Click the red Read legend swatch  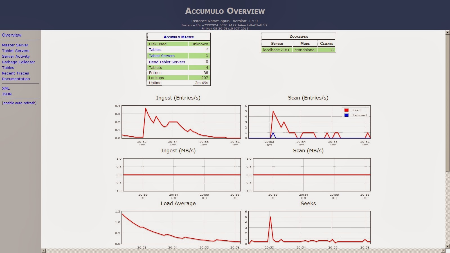(346, 110)
